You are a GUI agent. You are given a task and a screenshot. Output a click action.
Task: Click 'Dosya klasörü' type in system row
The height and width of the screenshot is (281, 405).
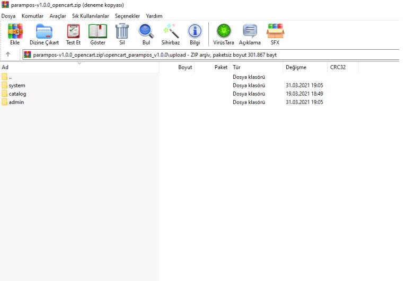(249, 85)
